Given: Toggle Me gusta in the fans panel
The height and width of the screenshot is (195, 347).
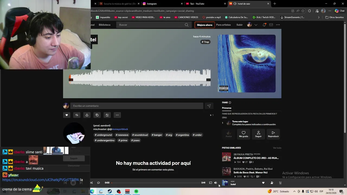Looking at the screenshot, I should [243, 134].
